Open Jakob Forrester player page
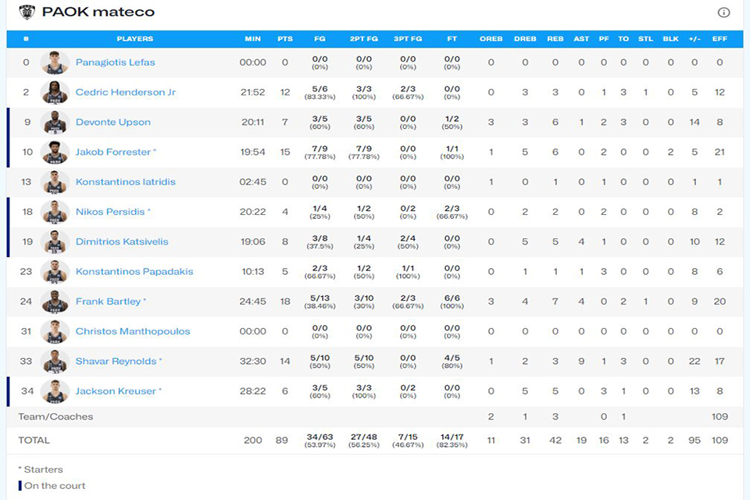The height and width of the screenshot is (500, 750). pyautogui.click(x=112, y=152)
